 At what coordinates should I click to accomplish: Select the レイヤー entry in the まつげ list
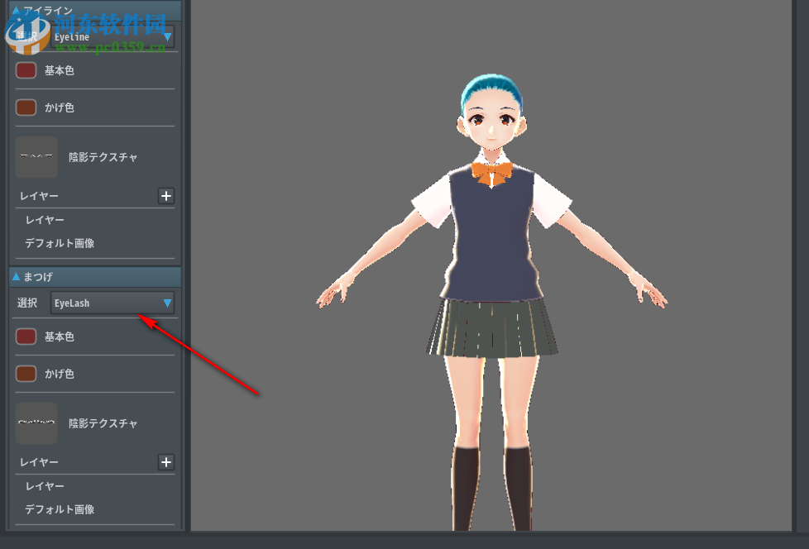45,485
